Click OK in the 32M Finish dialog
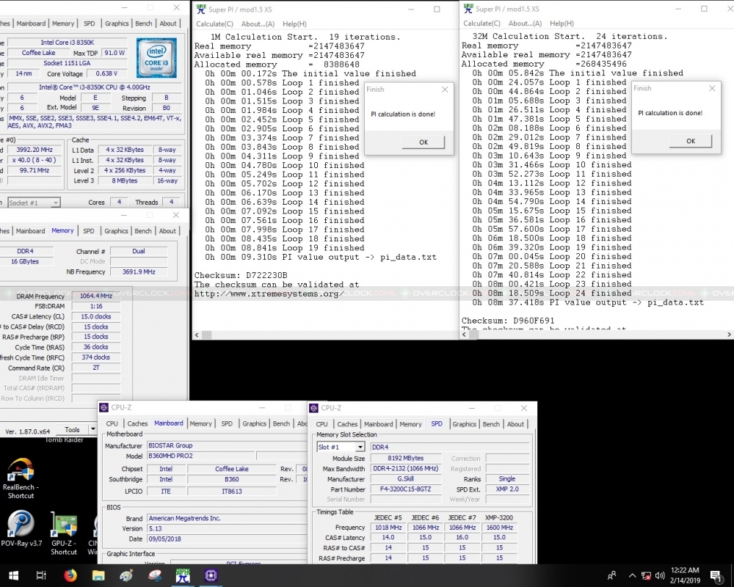734x587 pixels. point(691,141)
